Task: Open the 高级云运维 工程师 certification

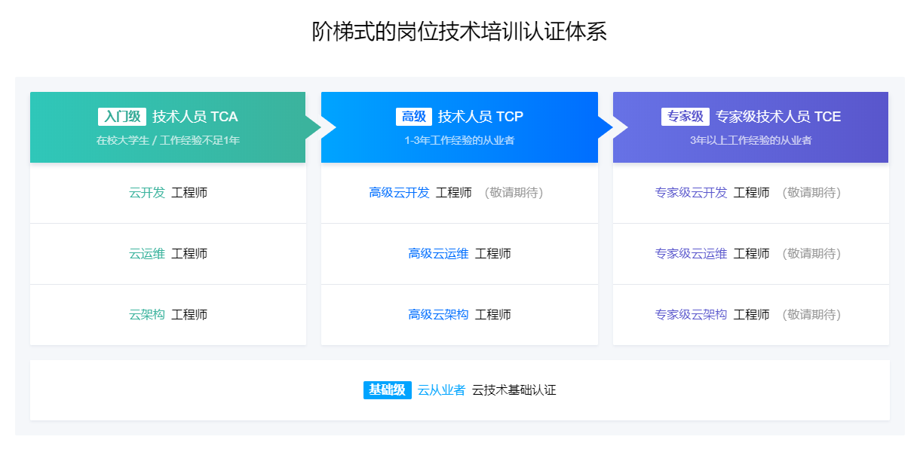Action: click(x=459, y=254)
